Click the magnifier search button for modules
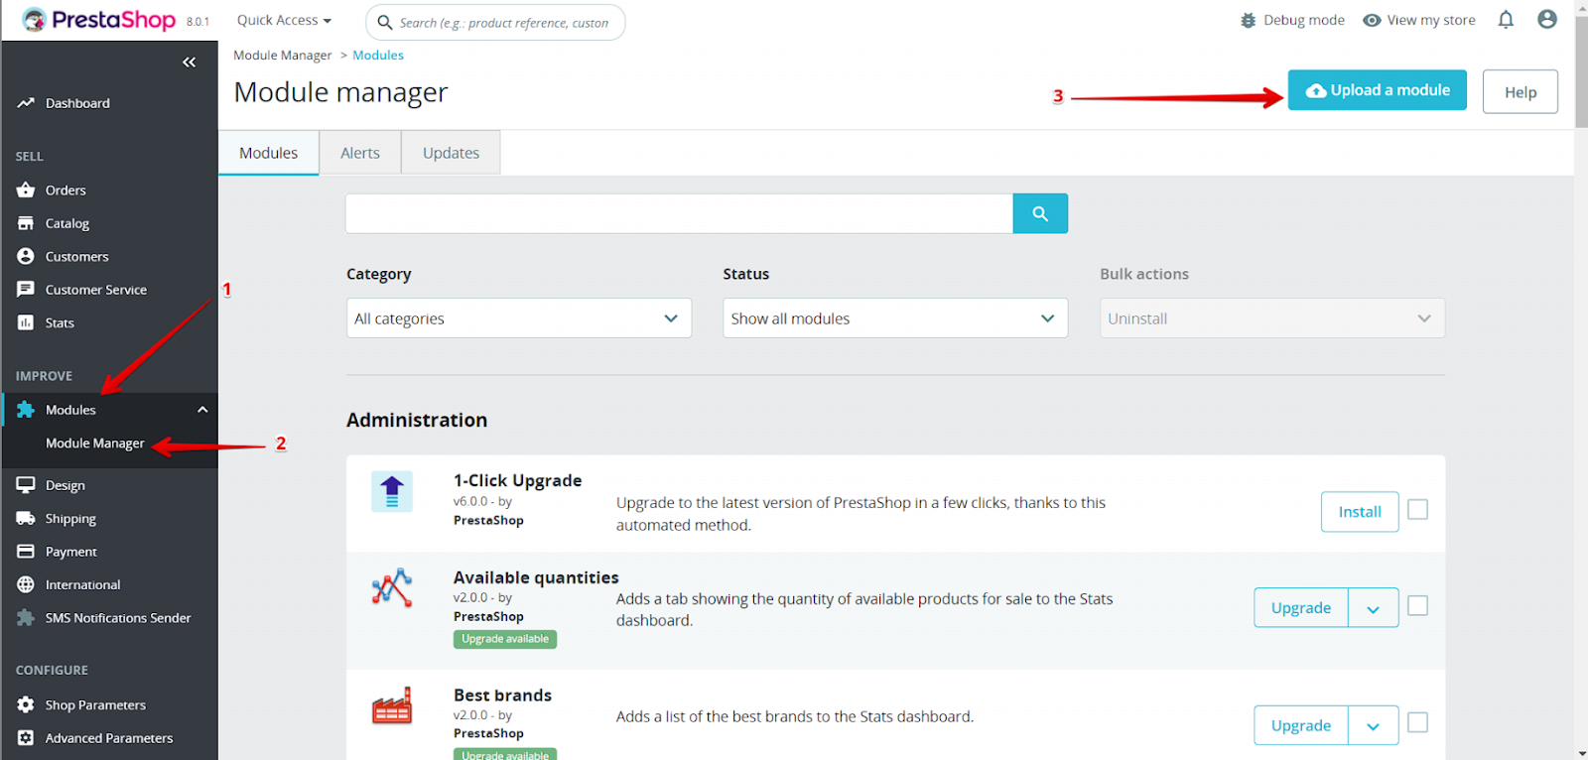Viewport: 1588px width, 760px height. (1040, 213)
